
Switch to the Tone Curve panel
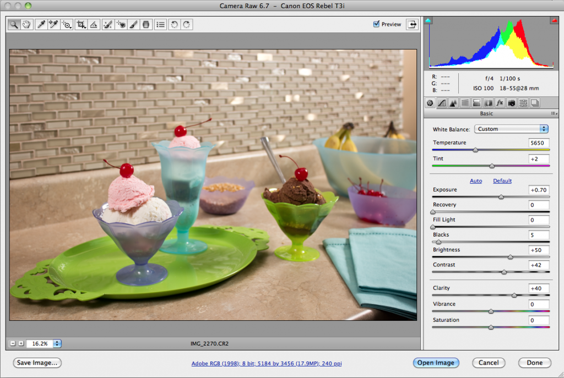point(442,102)
